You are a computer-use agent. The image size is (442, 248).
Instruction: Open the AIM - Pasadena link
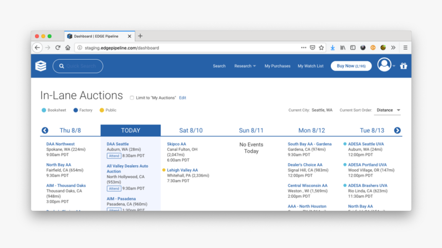(121, 199)
